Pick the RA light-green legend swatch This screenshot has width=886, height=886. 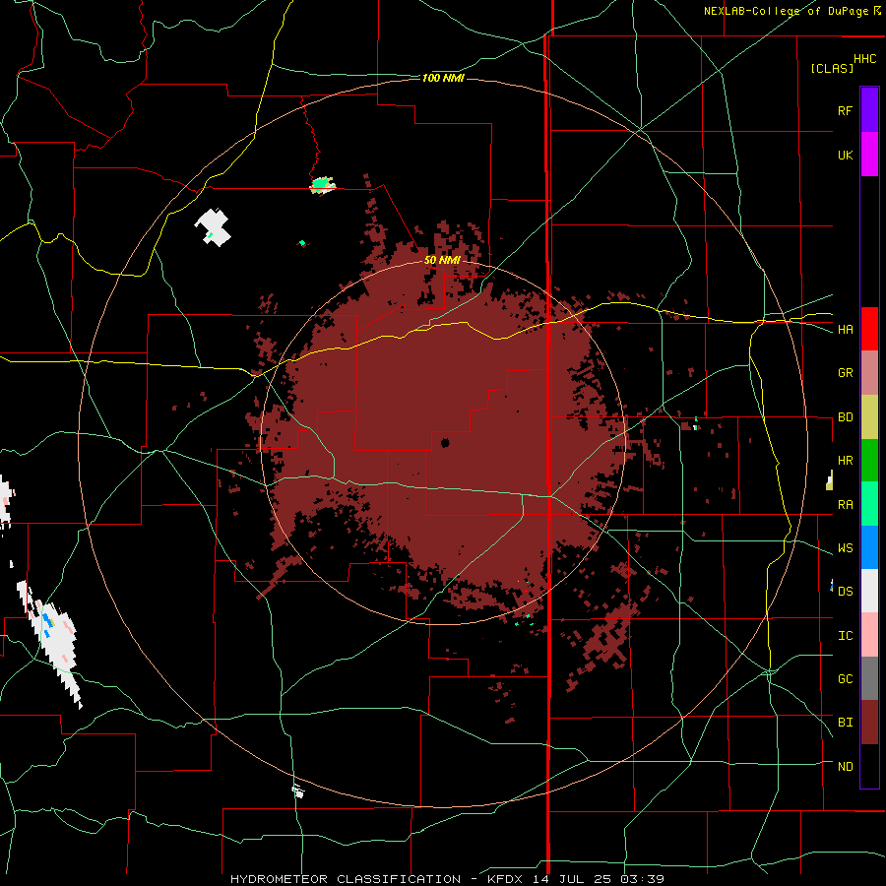coord(869,503)
